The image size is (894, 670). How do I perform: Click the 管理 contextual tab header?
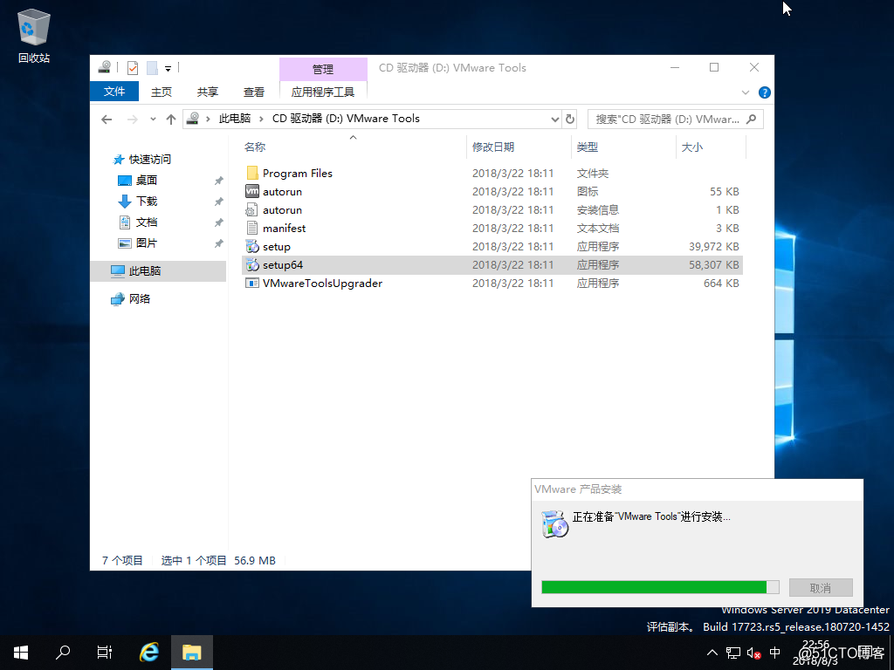pyautogui.click(x=323, y=69)
